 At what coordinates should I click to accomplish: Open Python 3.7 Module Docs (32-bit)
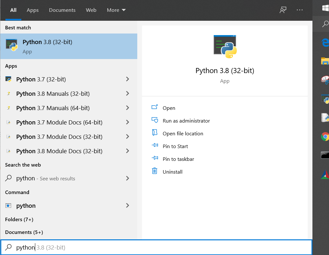point(68,137)
